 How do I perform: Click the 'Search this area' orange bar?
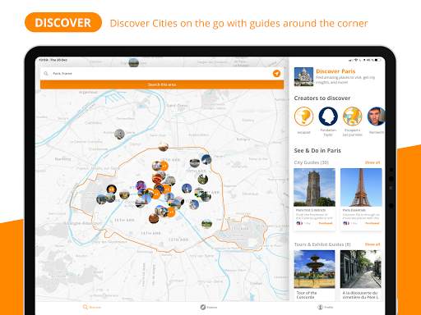[x=162, y=84]
